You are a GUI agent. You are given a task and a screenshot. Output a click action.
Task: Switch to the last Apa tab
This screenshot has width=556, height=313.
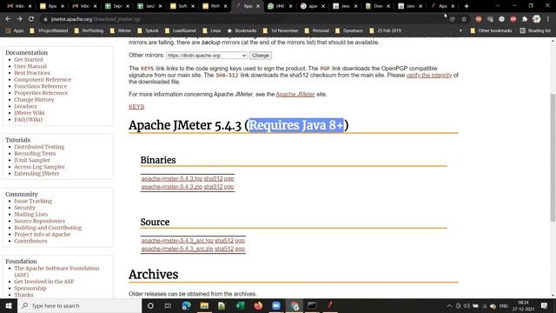441,6
